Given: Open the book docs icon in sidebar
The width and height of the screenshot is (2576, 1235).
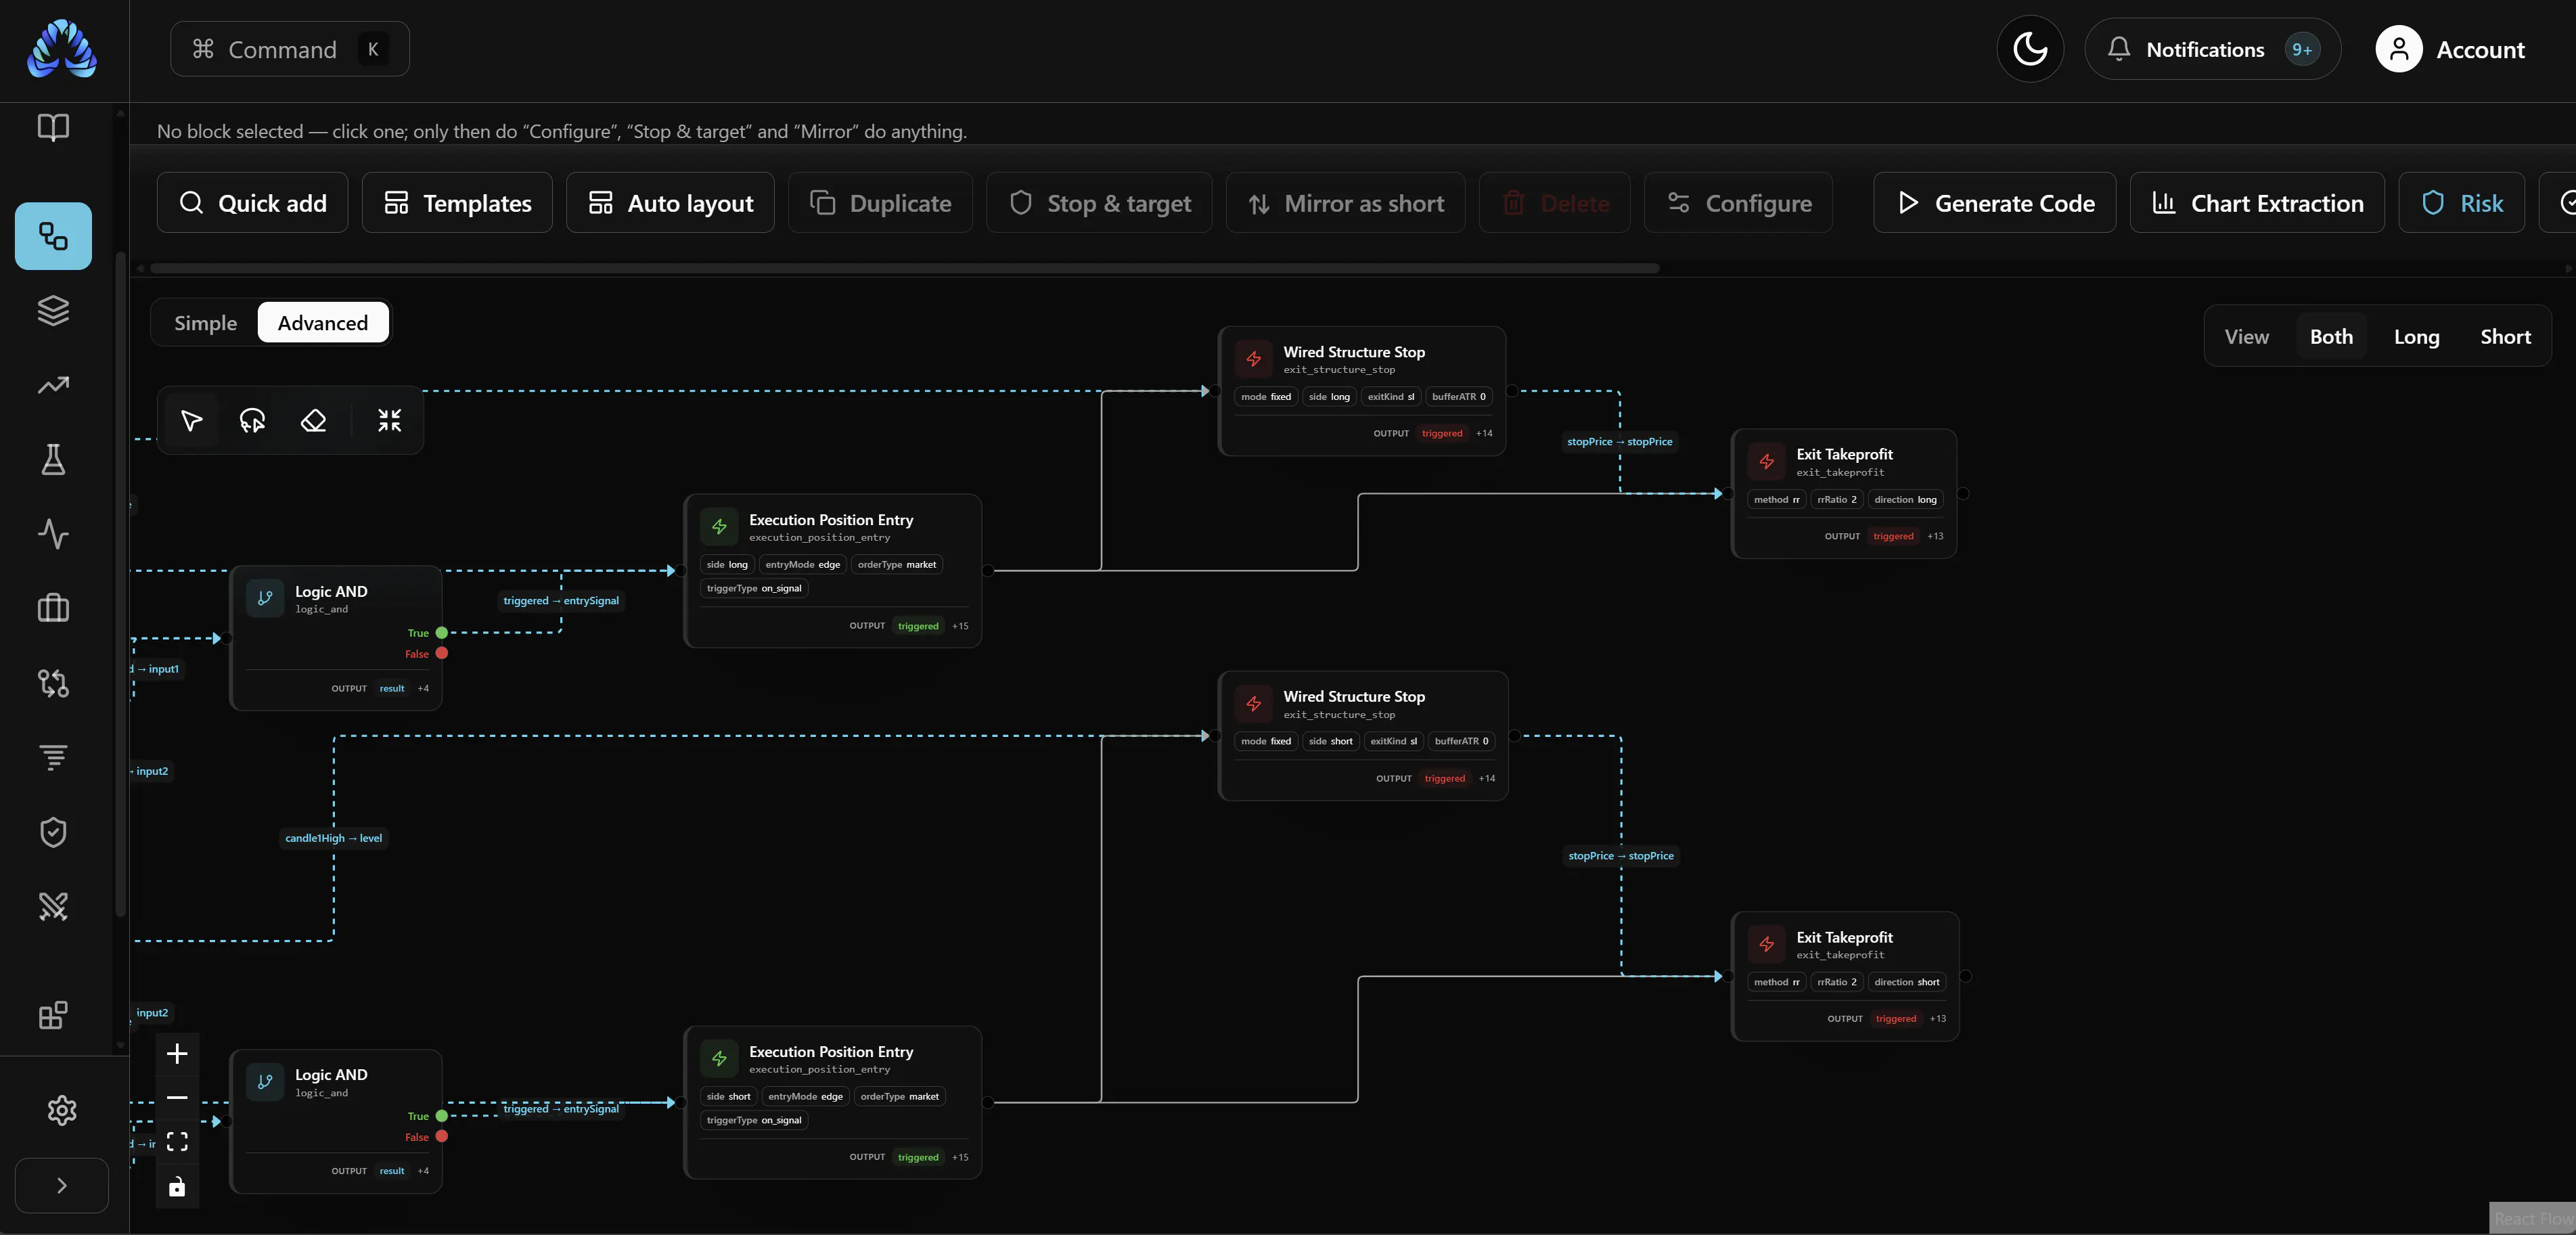Looking at the screenshot, I should coord(53,127).
